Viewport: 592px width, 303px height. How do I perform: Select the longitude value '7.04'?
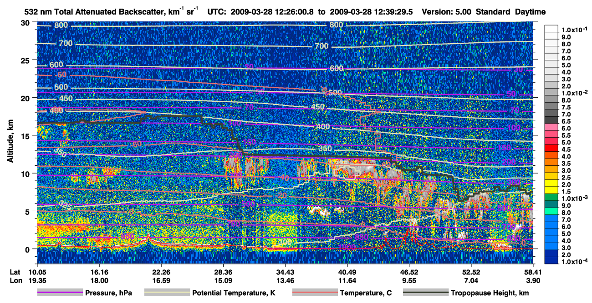pos(471,281)
